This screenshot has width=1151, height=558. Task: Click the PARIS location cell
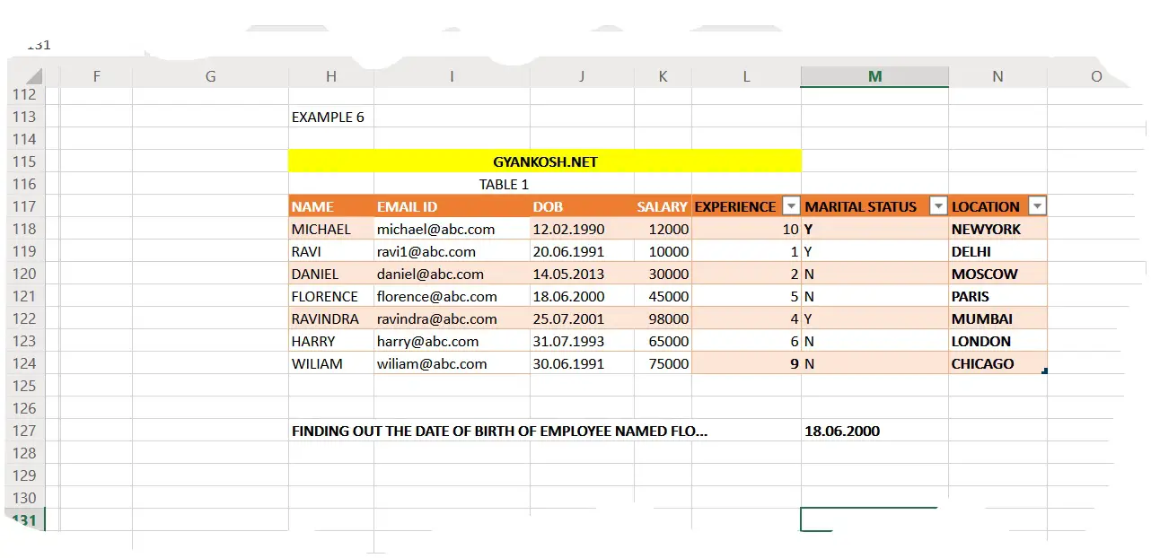[997, 296]
